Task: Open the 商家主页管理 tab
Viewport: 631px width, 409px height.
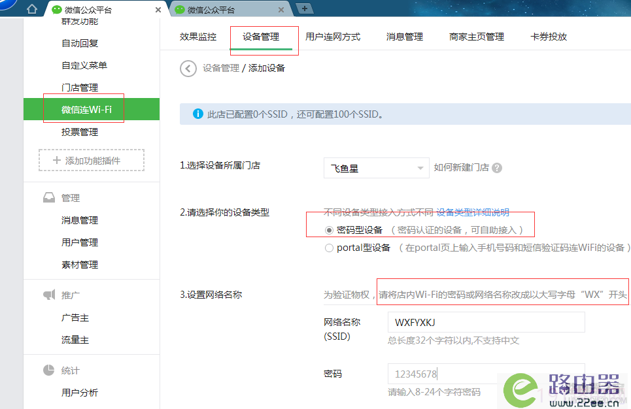Action: click(x=477, y=37)
